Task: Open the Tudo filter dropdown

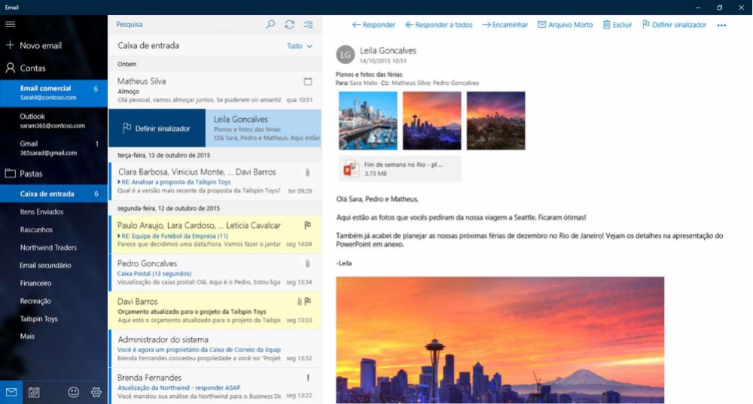Action: pyautogui.click(x=299, y=46)
